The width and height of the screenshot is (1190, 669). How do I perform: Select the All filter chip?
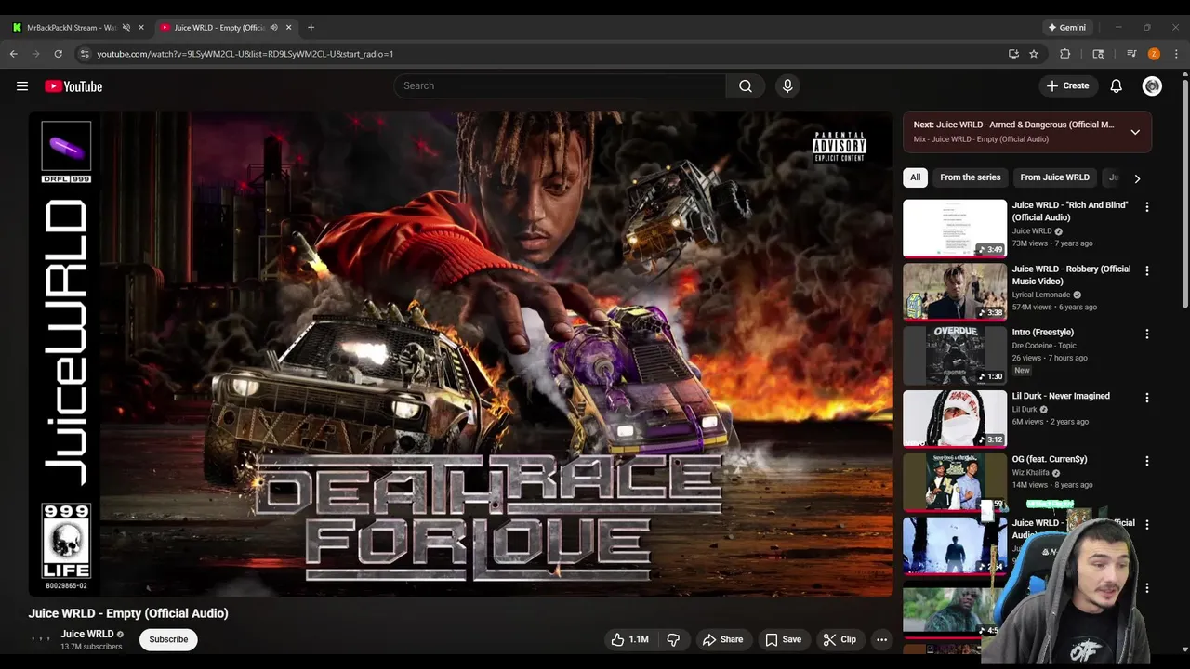pyautogui.click(x=915, y=177)
